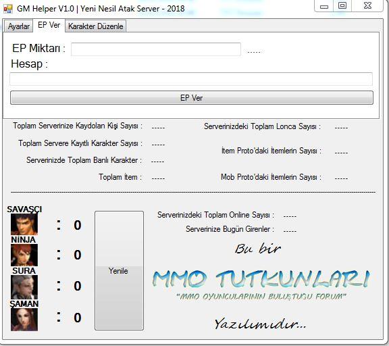Click the GM Helper app icon in title bar
This screenshot has height=346, width=389.
8,9
